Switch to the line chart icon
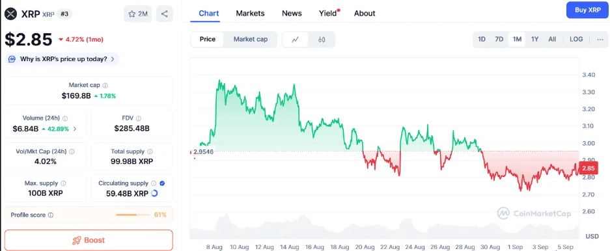 coord(296,39)
